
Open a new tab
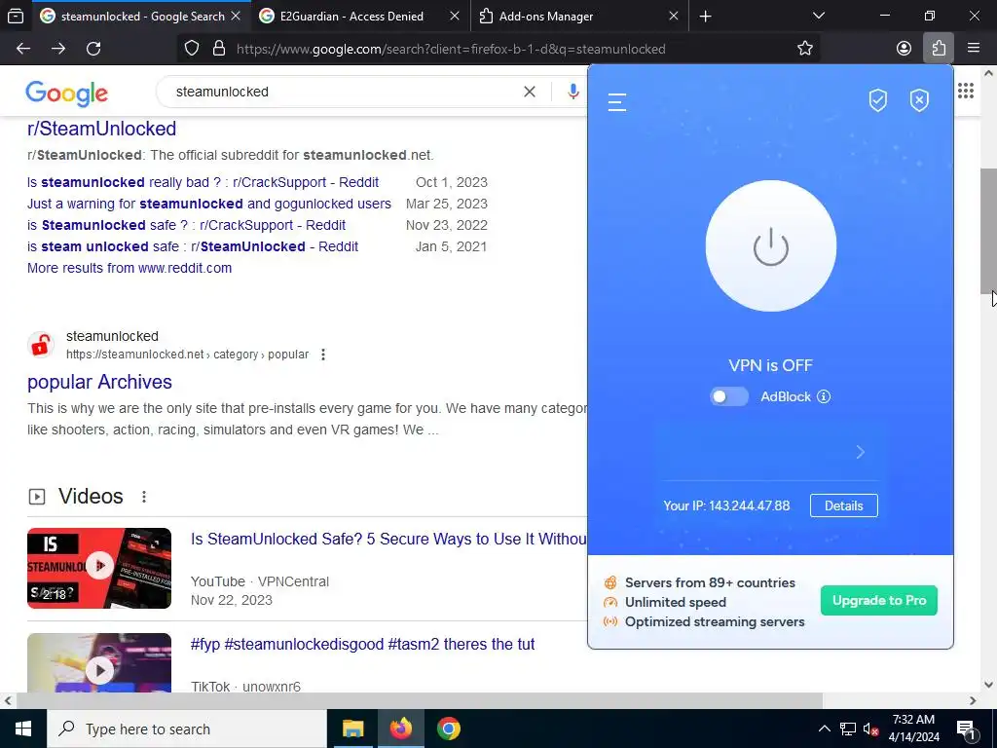coord(705,16)
